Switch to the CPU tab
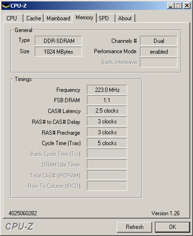This screenshot has height=236, width=193. (13, 18)
